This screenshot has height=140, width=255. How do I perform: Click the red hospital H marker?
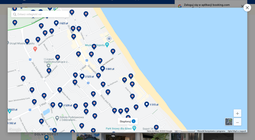[x=35, y=49]
